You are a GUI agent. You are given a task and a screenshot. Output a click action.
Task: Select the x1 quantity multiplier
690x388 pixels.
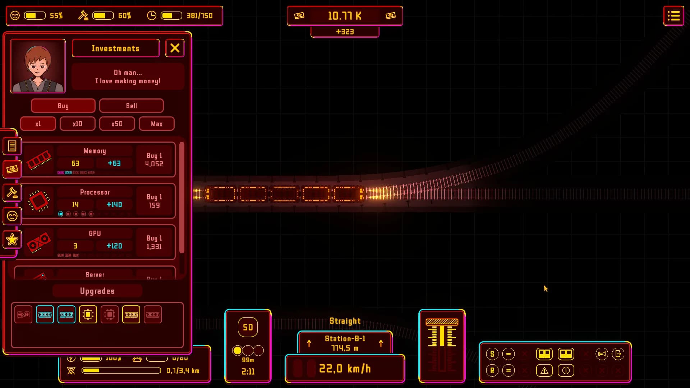(x=38, y=124)
